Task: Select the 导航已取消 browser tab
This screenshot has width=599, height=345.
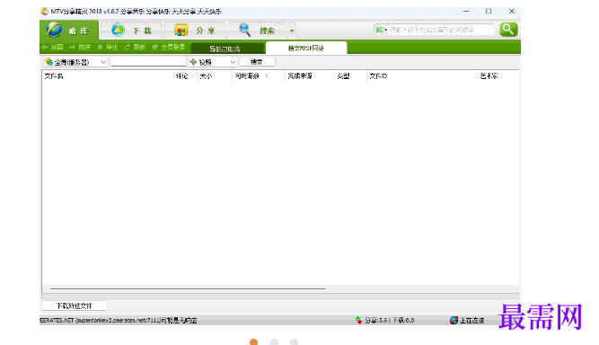Action: tap(227, 49)
